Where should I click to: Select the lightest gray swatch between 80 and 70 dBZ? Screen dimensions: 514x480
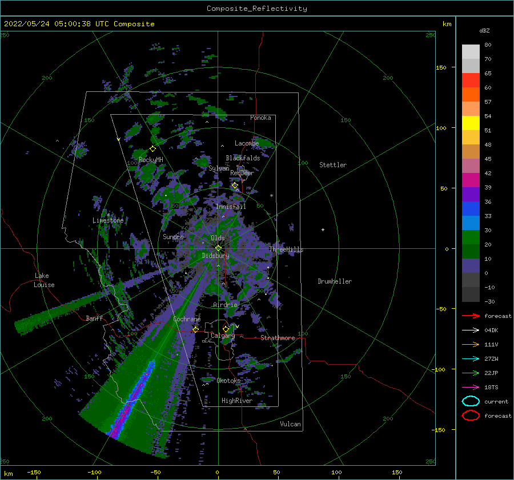tap(471, 51)
